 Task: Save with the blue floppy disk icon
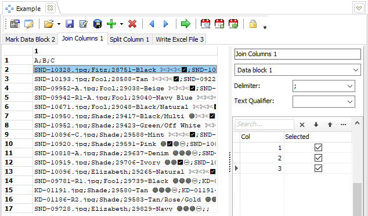70,24
